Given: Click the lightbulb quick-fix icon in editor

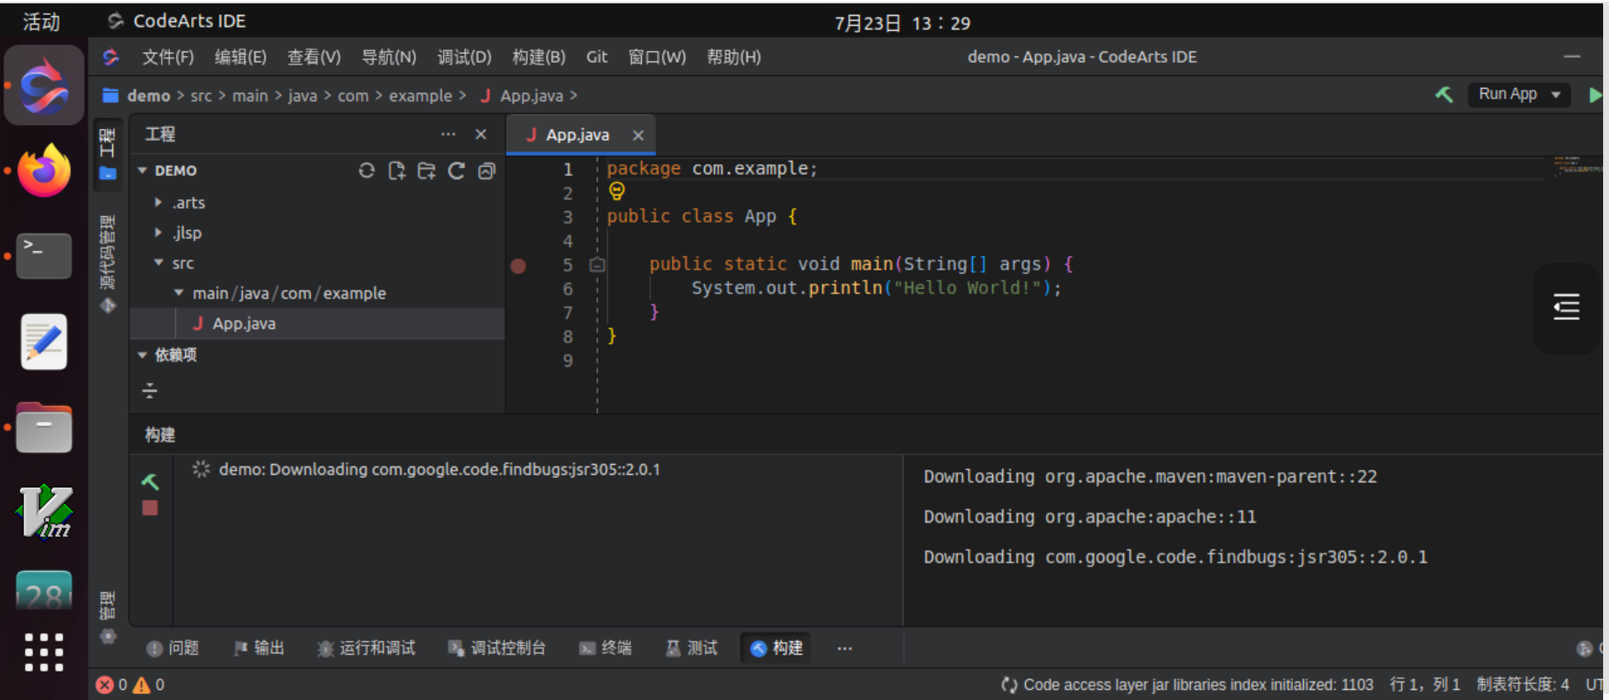Looking at the screenshot, I should 617,192.
